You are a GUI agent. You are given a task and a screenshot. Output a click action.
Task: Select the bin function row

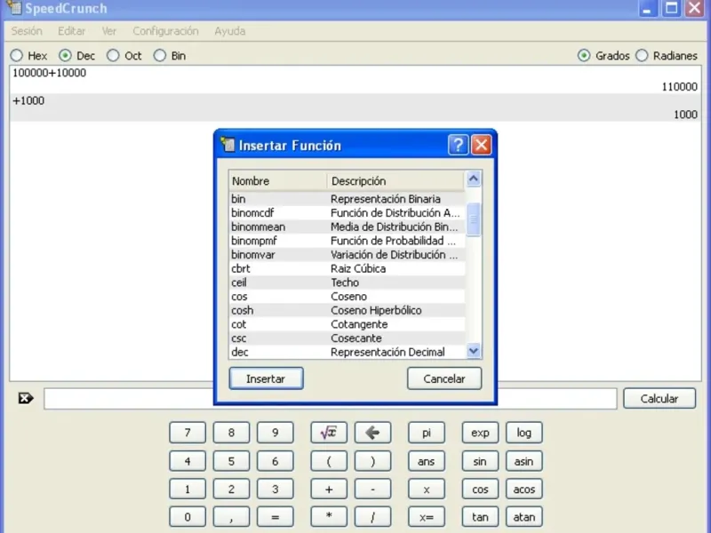tap(347, 199)
